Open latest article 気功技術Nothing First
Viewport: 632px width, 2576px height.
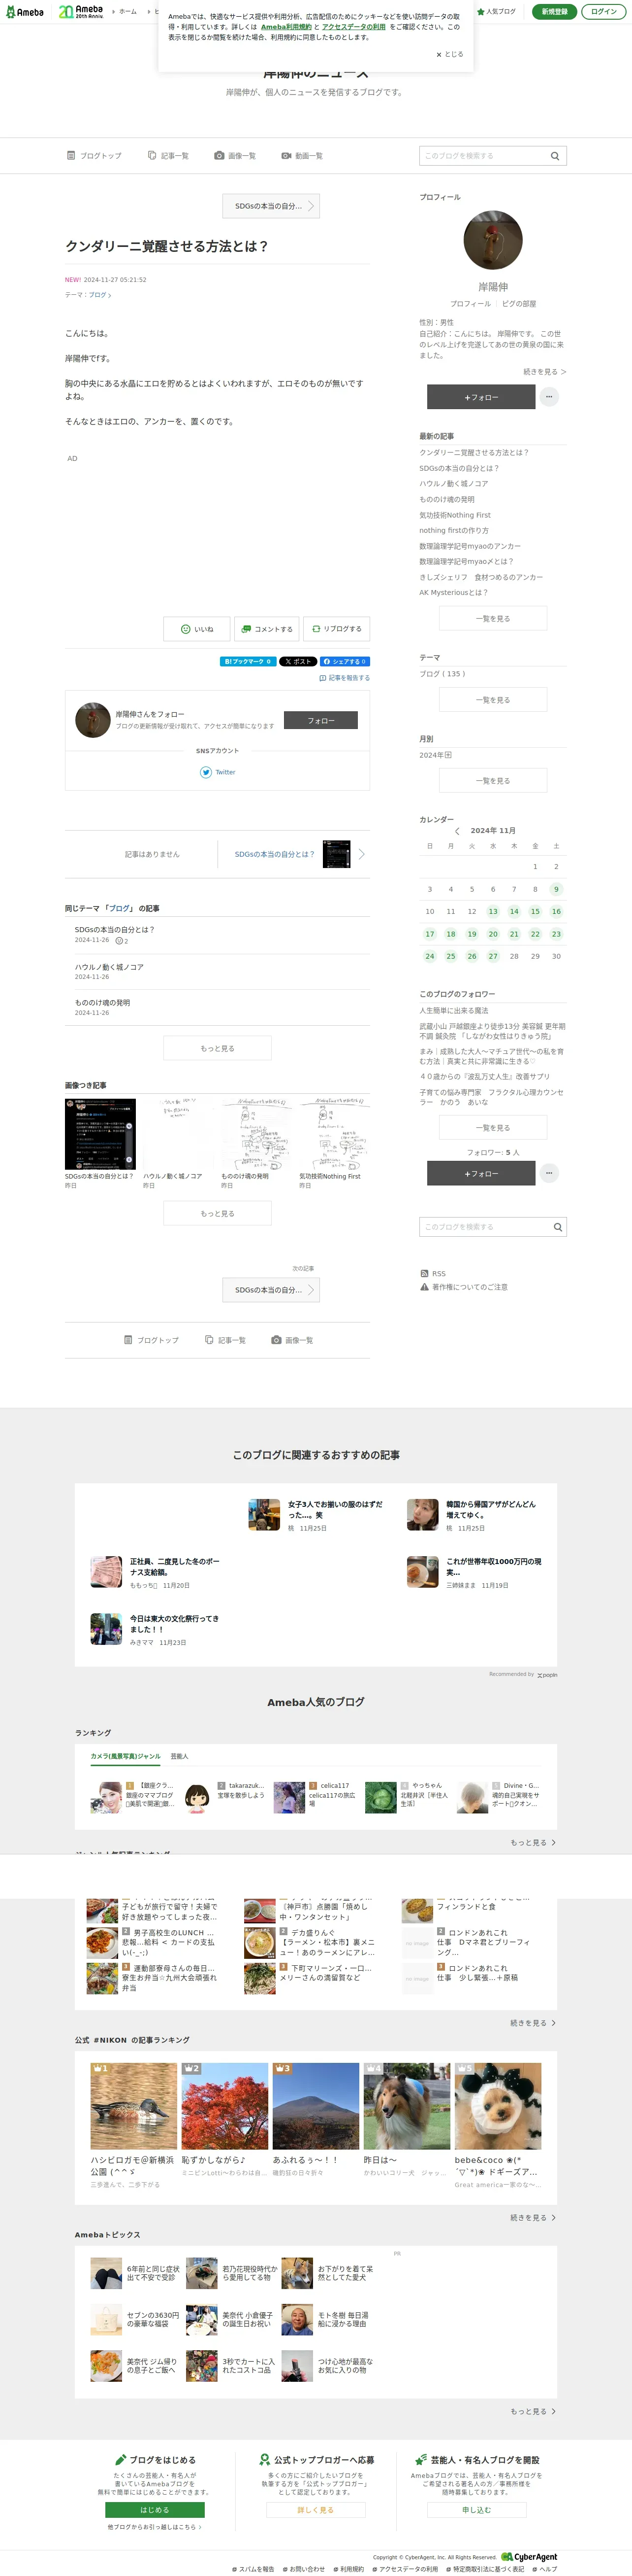(x=455, y=515)
